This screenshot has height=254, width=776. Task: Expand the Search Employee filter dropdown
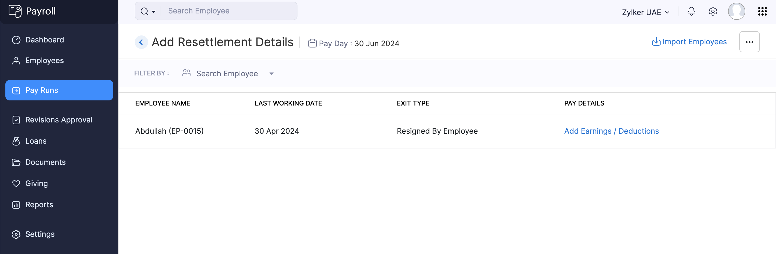click(271, 74)
